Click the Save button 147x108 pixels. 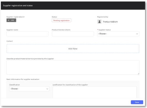tap(137, 102)
